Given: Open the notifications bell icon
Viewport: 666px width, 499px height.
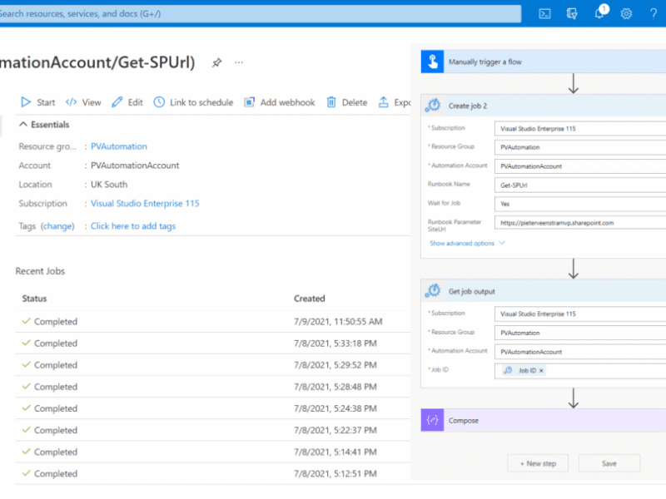Looking at the screenshot, I should point(599,13).
